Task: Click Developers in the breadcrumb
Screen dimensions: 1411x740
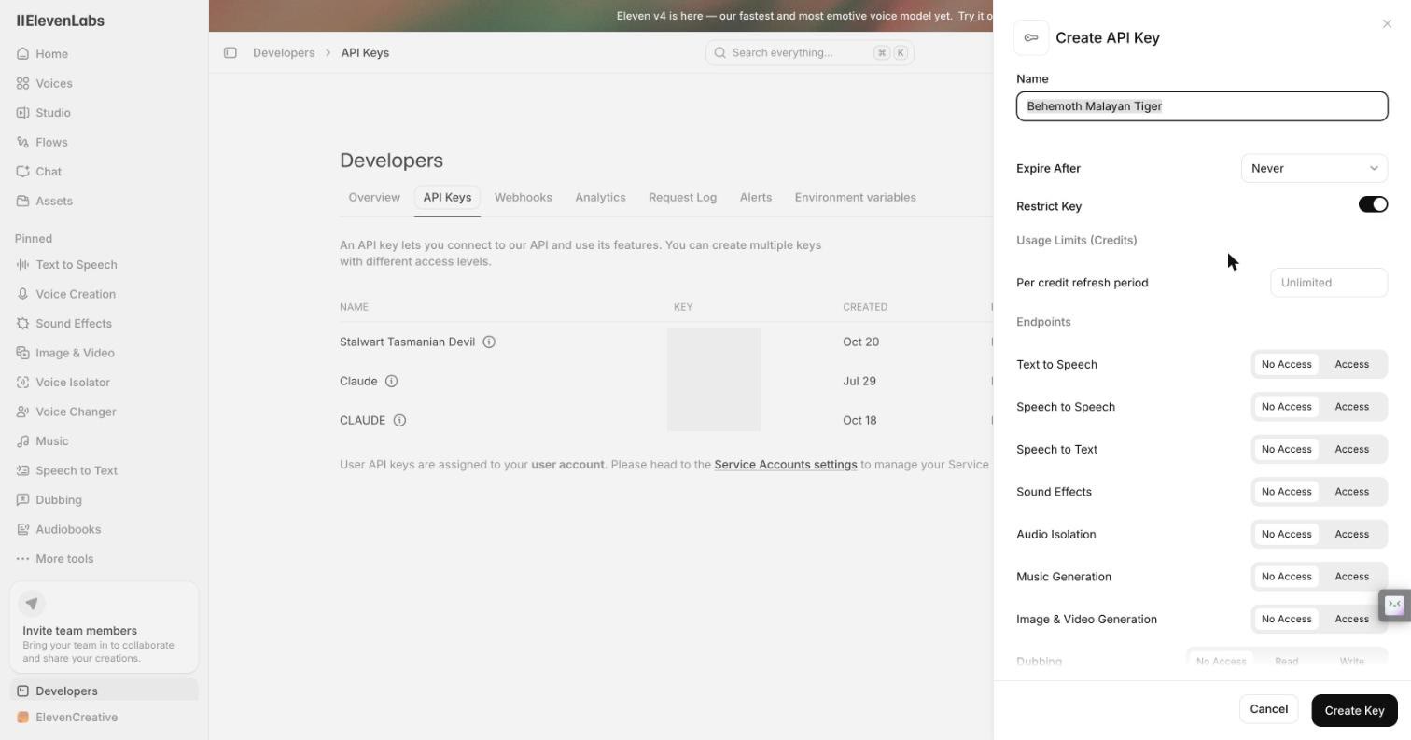Action: click(284, 53)
